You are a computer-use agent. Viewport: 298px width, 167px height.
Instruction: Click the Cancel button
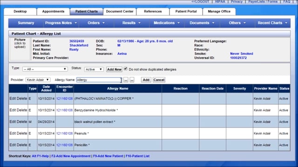(x=159, y=80)
